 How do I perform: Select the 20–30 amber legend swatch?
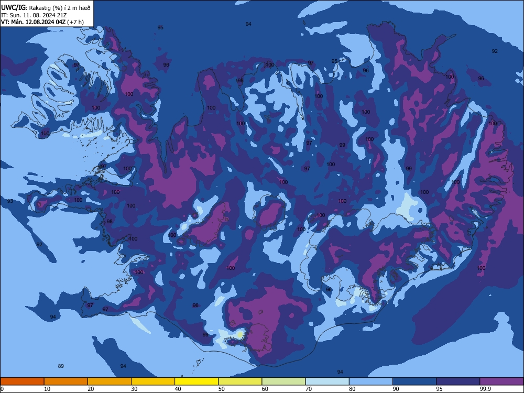point(110,381)
